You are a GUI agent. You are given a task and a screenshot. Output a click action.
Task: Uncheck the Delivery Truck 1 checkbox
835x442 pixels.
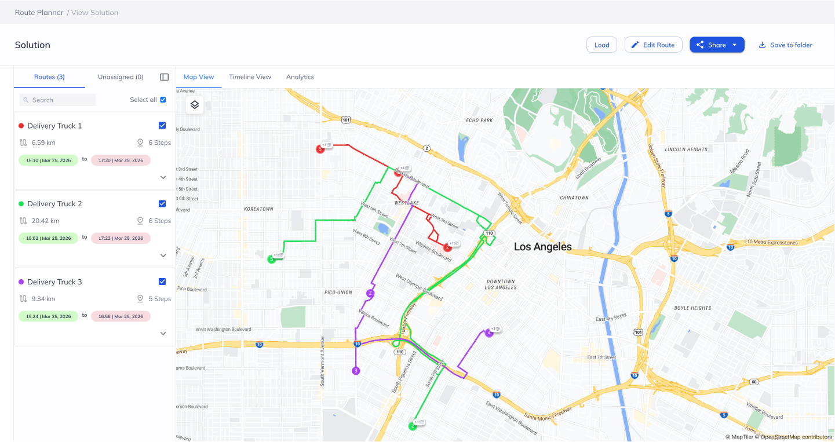162,126
